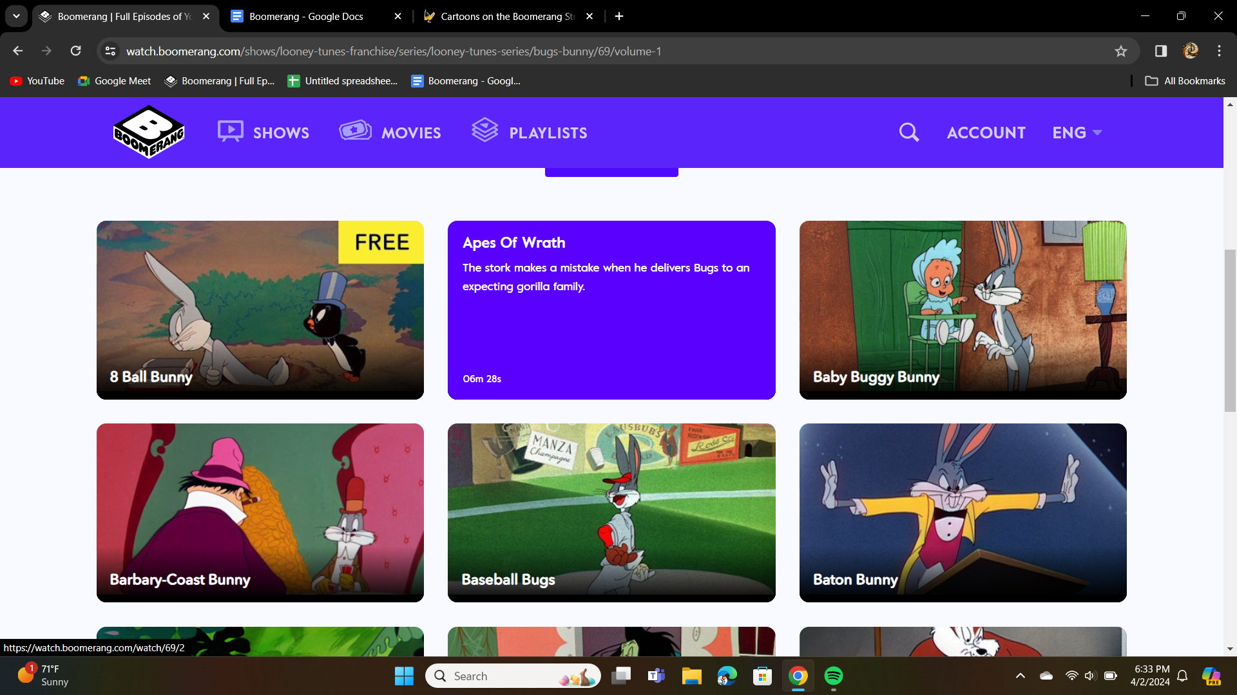The width and height of the screenshot is (1237, 695).
Task: Open Chrome three-dot menu
Action: (x=1219, y=51)
